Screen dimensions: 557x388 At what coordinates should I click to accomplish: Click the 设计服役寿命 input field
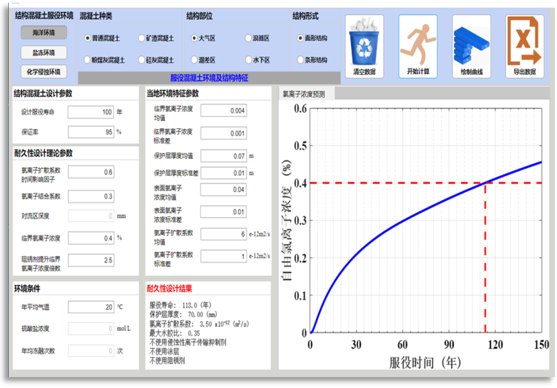(91, 112)
